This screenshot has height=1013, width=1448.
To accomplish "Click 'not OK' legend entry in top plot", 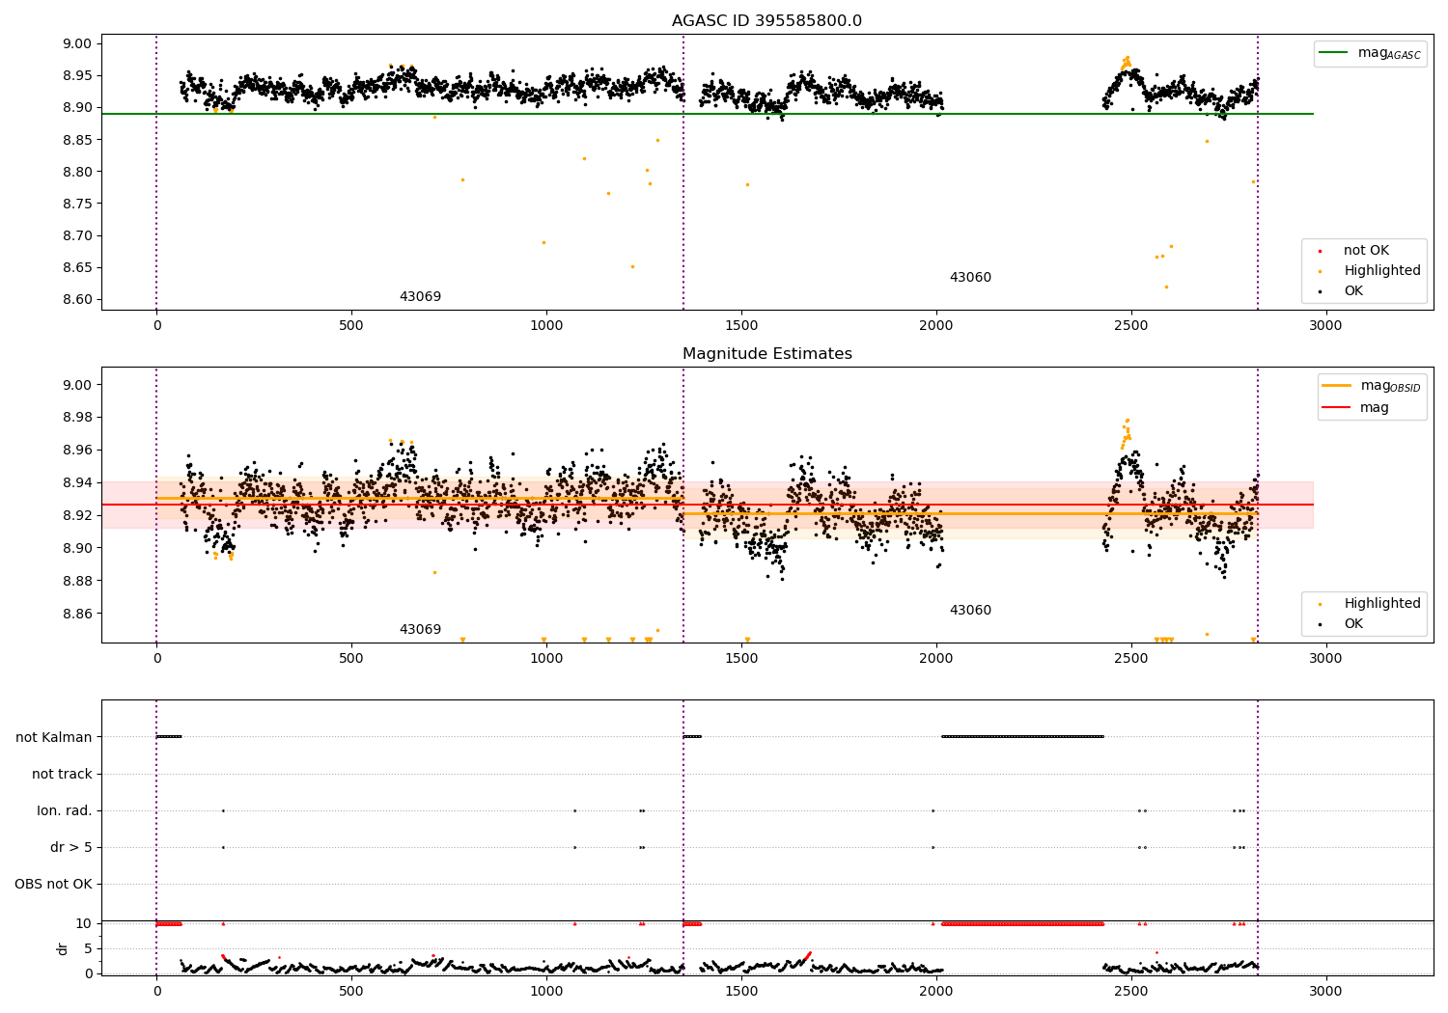I will (1365, 251).
